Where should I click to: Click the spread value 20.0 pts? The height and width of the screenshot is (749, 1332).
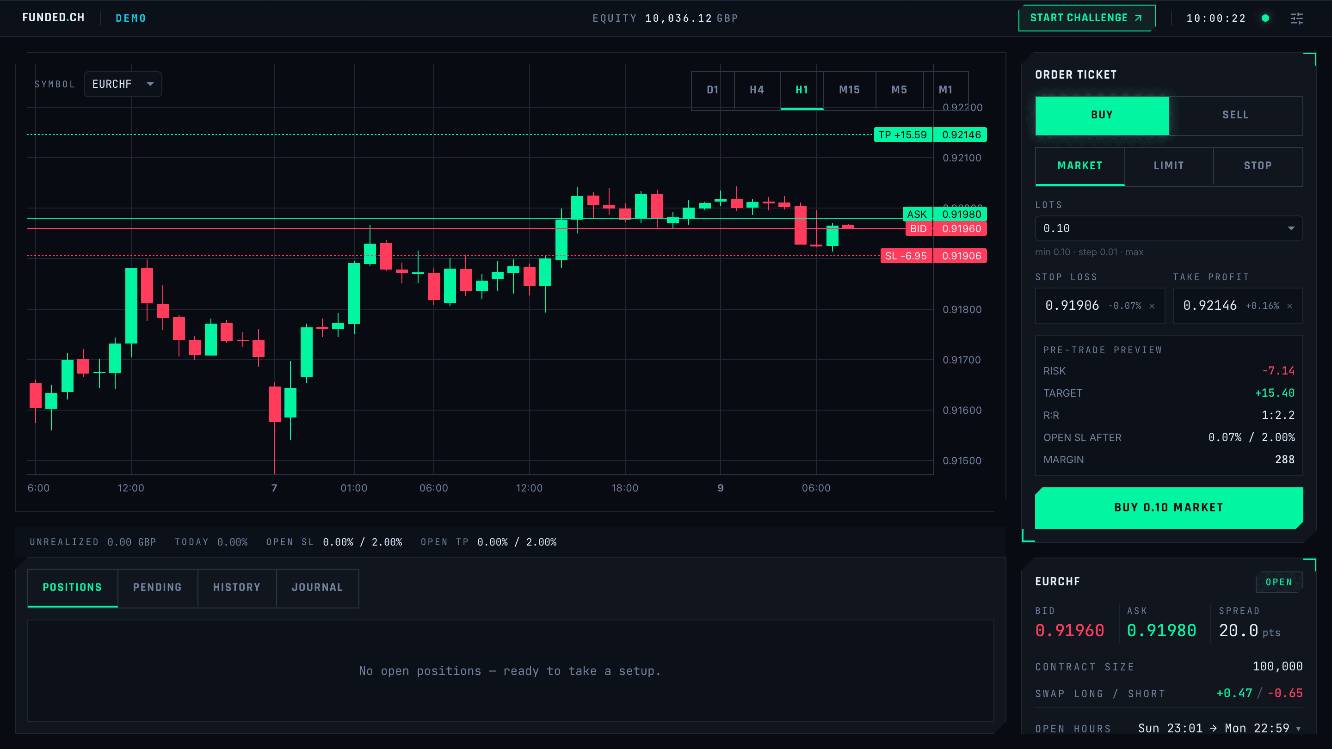1249,631
